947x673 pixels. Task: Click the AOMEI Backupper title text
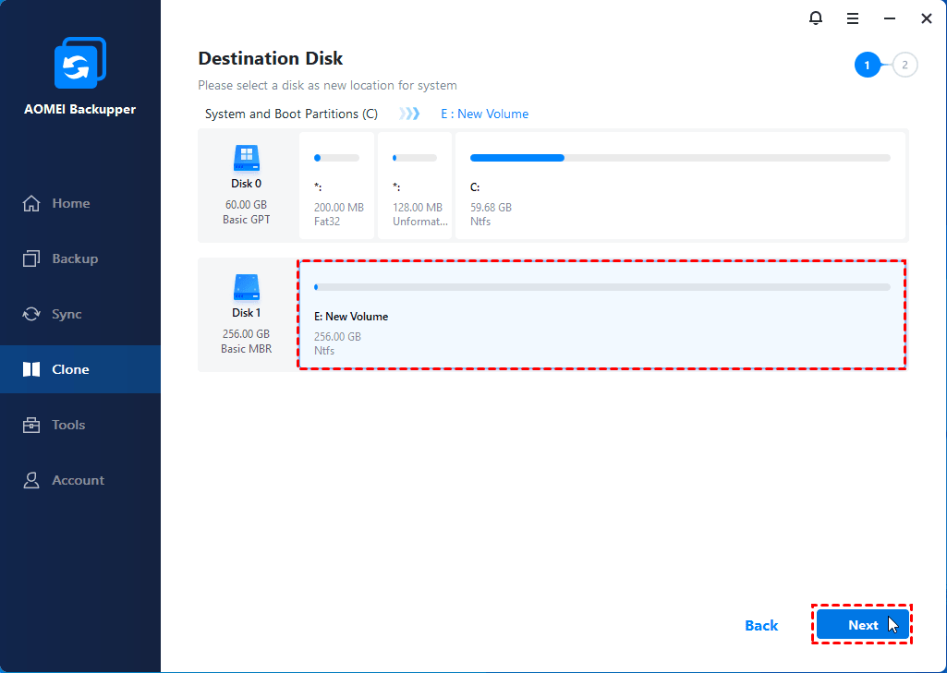79,109
